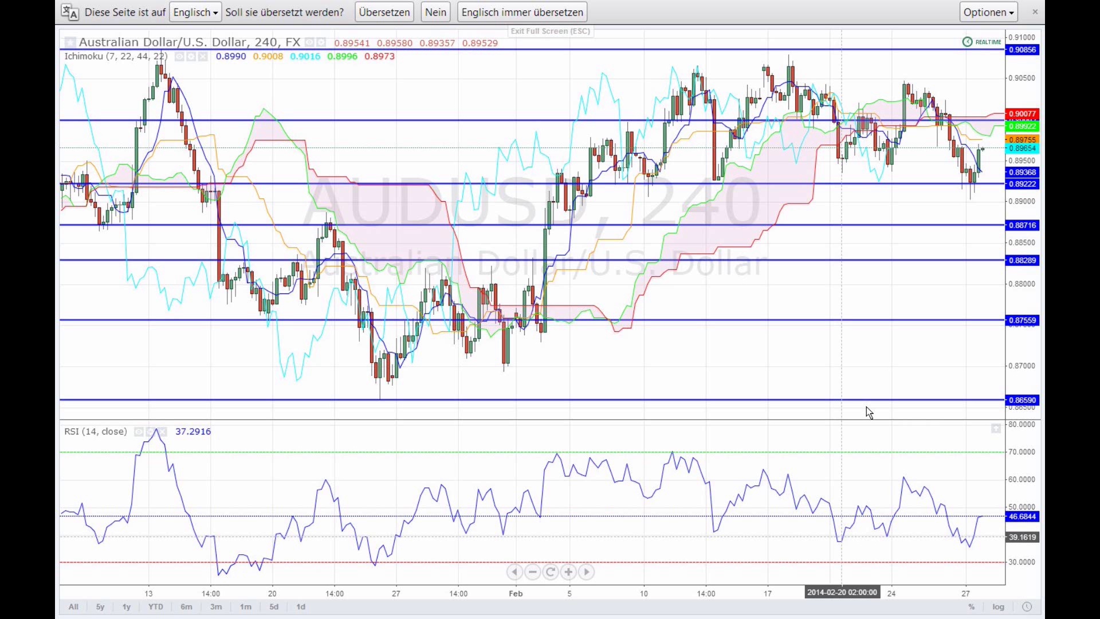The image size is (1100, 619).
Task: Click the clock timezone icon at the bottom right
Action: [1027, 607]
